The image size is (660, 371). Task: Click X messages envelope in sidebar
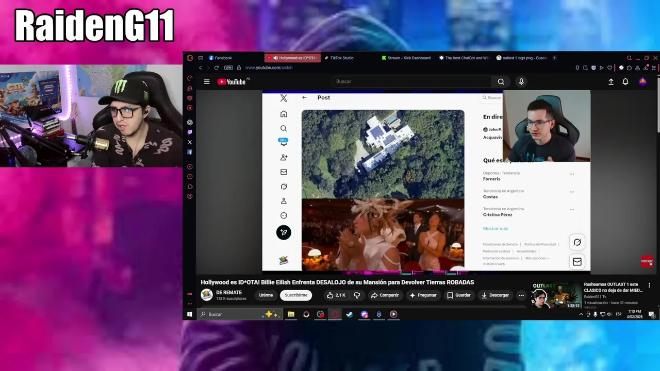pos(284,172)
